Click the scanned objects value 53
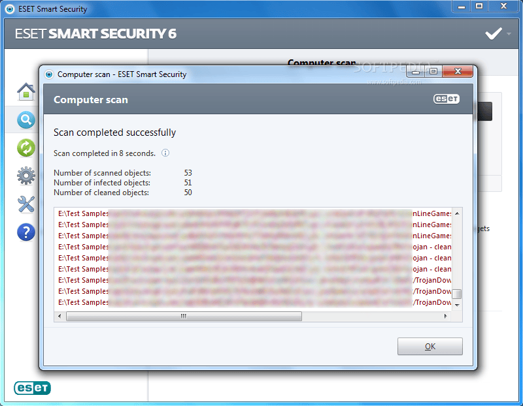 pyautogui.click(x=188, y=172)
